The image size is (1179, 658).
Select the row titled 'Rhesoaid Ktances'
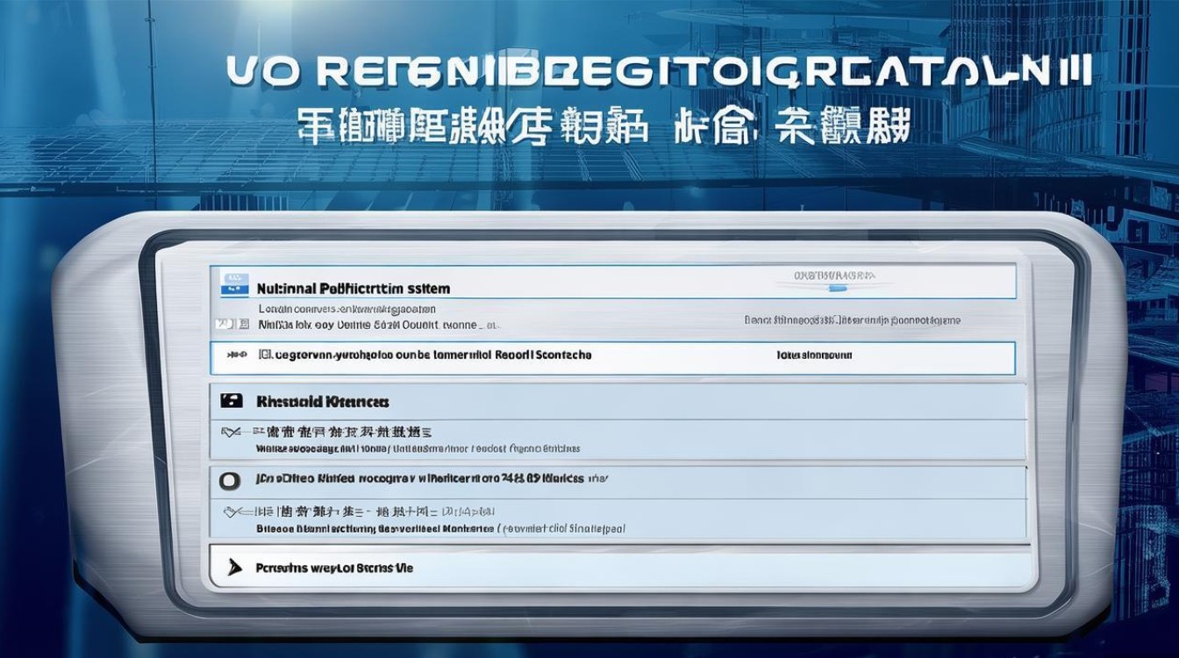click(323, 402)
